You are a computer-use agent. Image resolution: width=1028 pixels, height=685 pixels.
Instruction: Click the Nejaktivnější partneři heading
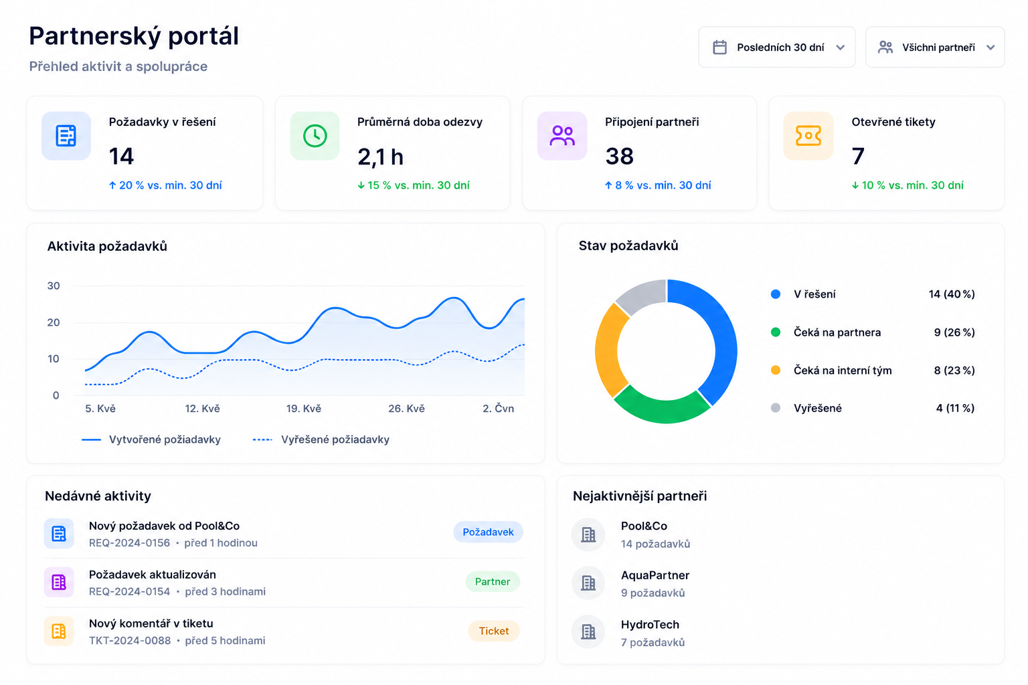(x=640, y=496)
